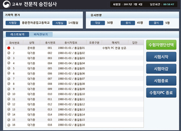The image size is (181, 131).
Task: Click the 45명 attendee count
Action: pyautogui.click(x=140, y=23)
